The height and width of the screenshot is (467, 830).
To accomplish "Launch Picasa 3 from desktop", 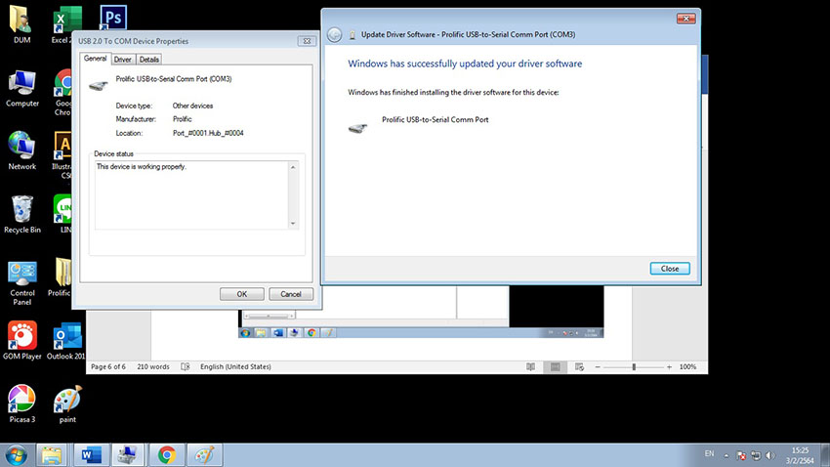I will [x=21, y=403].
